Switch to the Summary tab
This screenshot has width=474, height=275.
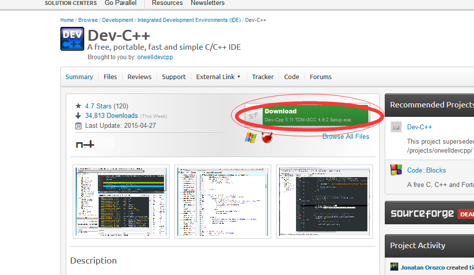(79, 77)
